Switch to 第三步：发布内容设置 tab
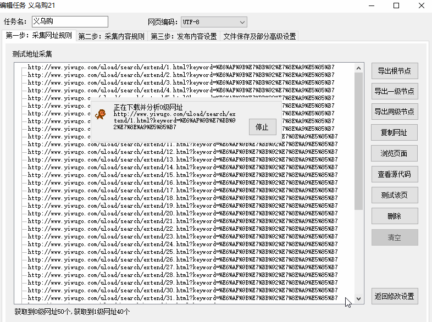Image resolution: width=432 pixels, height=322 pixels. tap(184, 36)
